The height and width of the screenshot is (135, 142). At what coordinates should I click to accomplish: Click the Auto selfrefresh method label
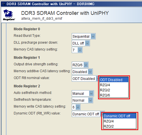coord(33,93)
